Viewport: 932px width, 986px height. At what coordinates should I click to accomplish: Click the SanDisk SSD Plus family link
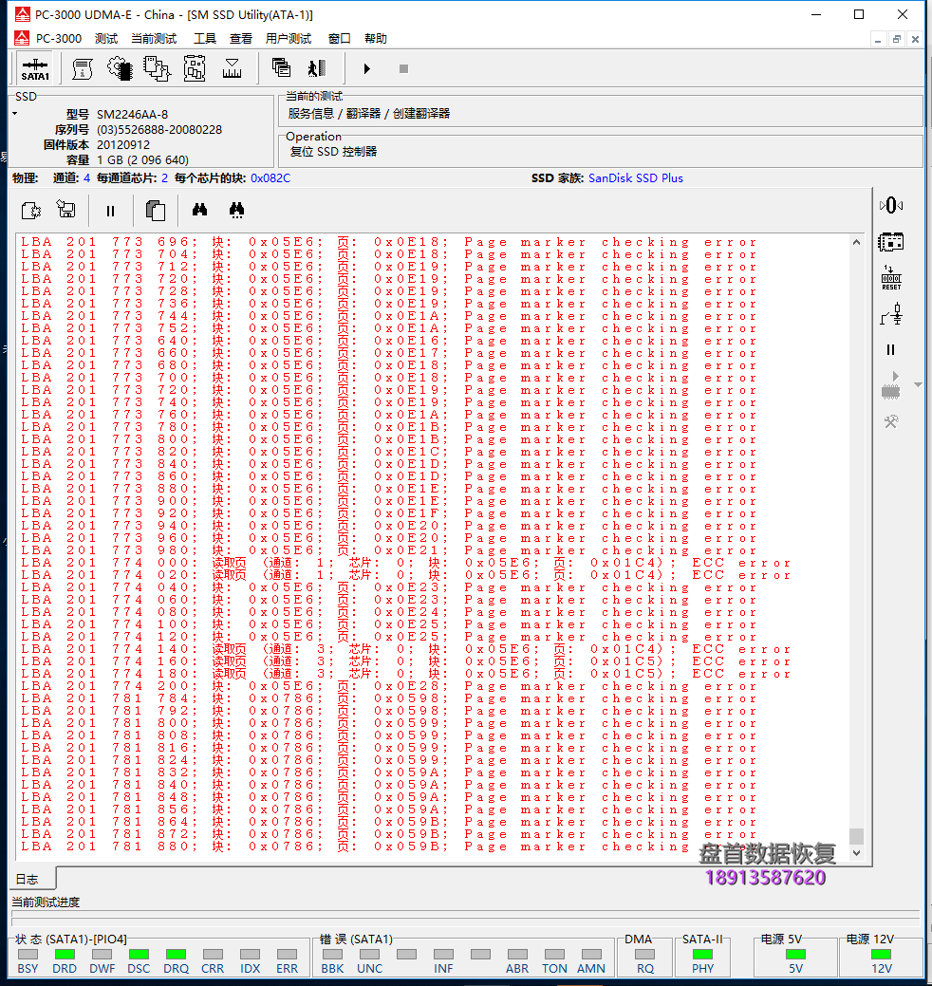pos(636,177)
